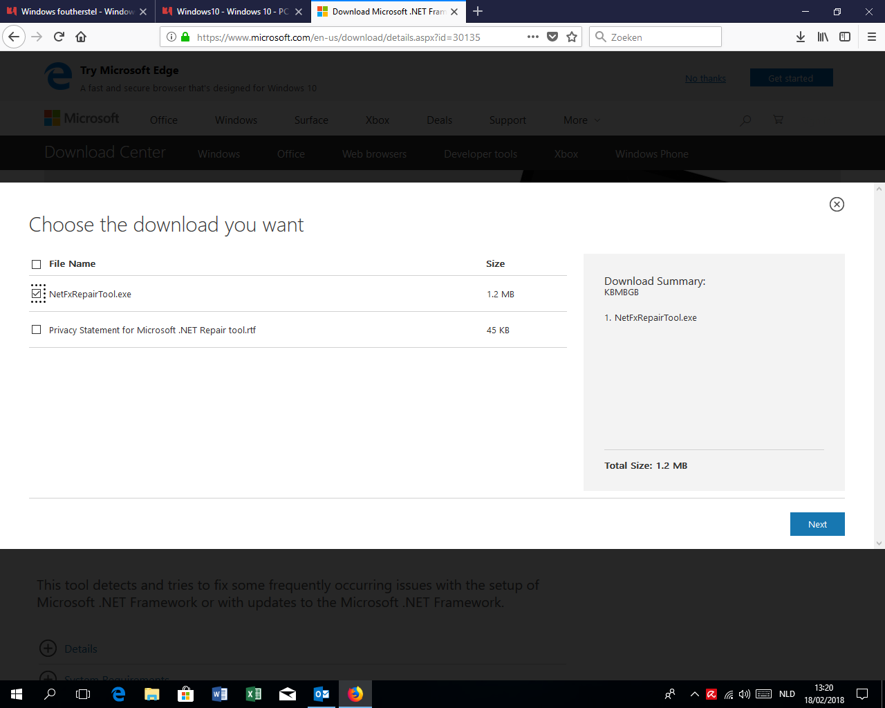Show hidden system tray icons
Image resolution: width=885 pixels, height=708 pixels.
(x=695, y=694)
